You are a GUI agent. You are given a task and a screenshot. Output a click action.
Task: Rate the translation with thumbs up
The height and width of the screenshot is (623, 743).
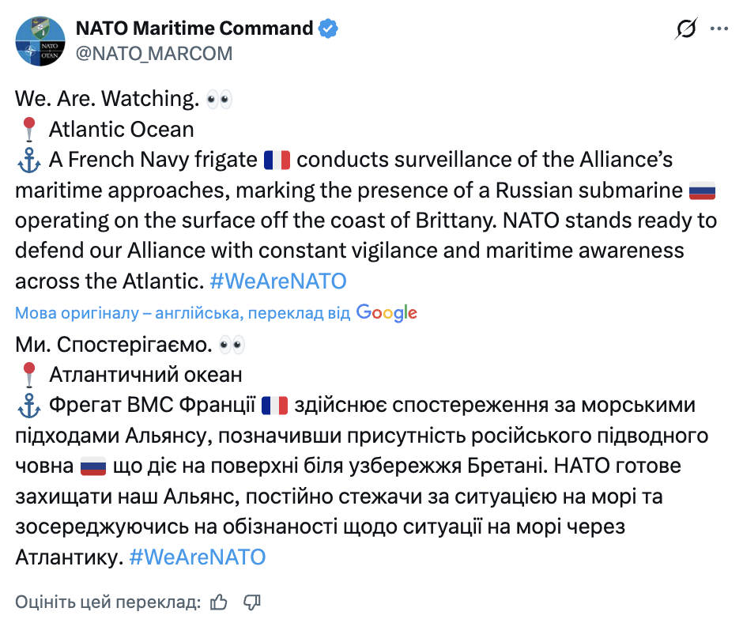pyautogui.click(x=219, y=603)
